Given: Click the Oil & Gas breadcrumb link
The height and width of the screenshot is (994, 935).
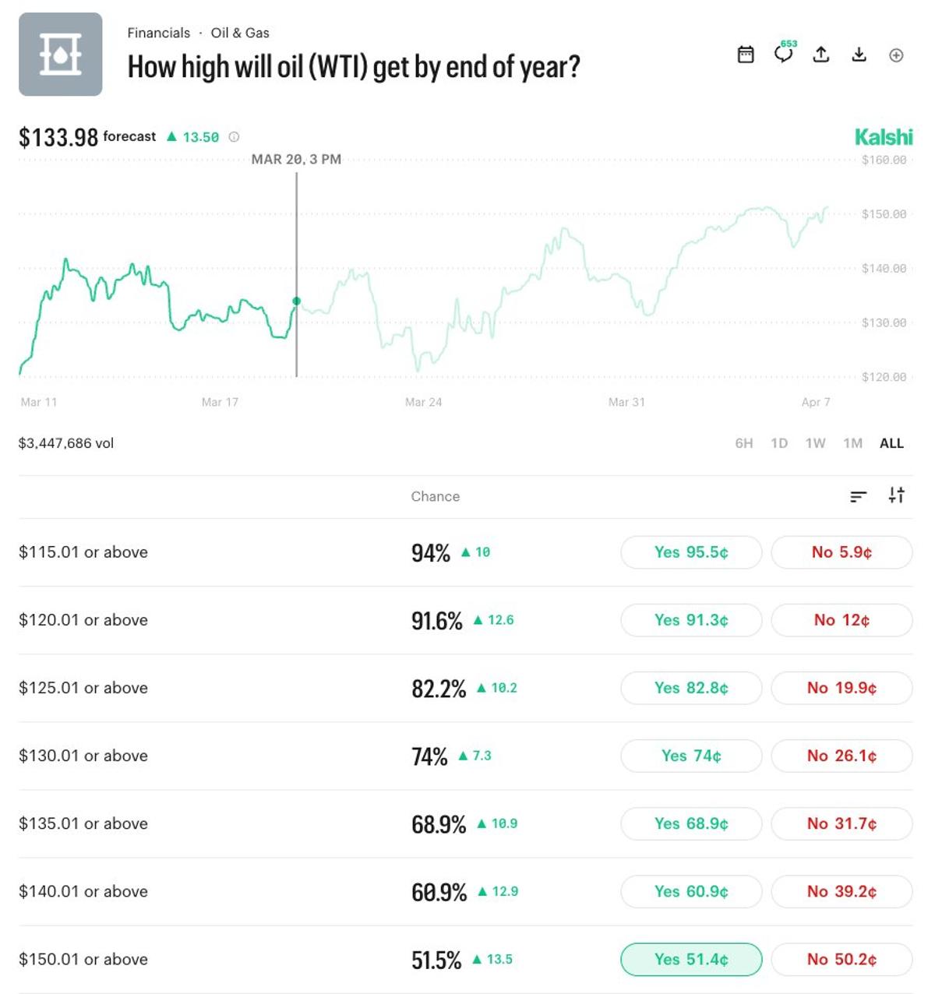Looking at the screenshot, I should (239, 33).
